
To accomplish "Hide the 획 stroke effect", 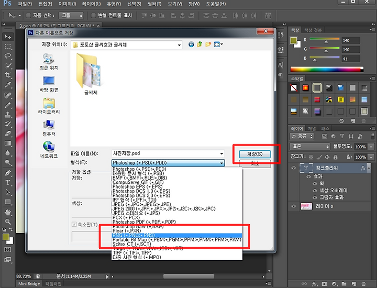I will pyautogui.click(x=315, y=183).
